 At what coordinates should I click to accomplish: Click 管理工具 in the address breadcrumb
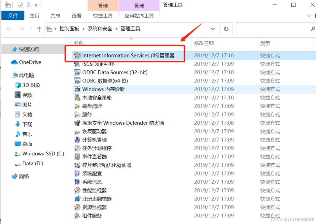[130, 29]
